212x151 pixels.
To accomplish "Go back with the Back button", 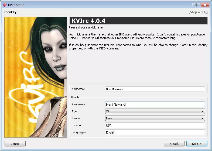I will pyautogui.click(x=174, y=143).
